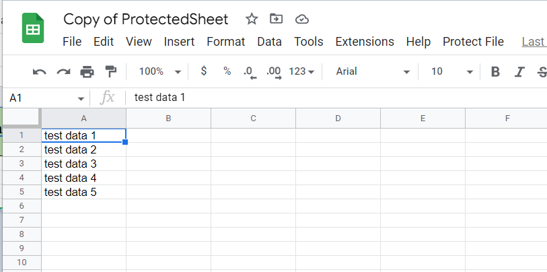
Task: Toggle bold formatting
Action: tap(495, 72)
